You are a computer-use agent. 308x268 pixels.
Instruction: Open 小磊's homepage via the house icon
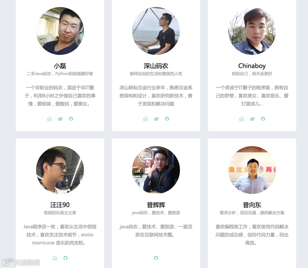click(x=49, y=119)
